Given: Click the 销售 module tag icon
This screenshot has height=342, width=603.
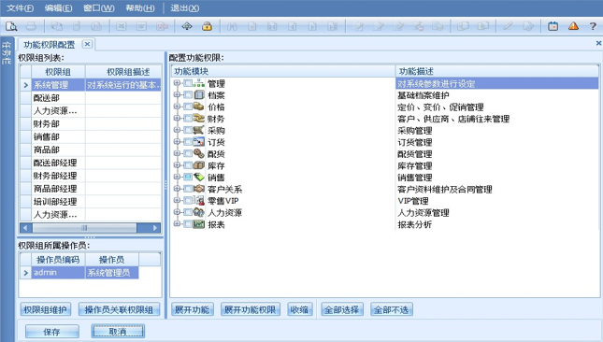Looking at the screenshot, I should pos(199,177).
